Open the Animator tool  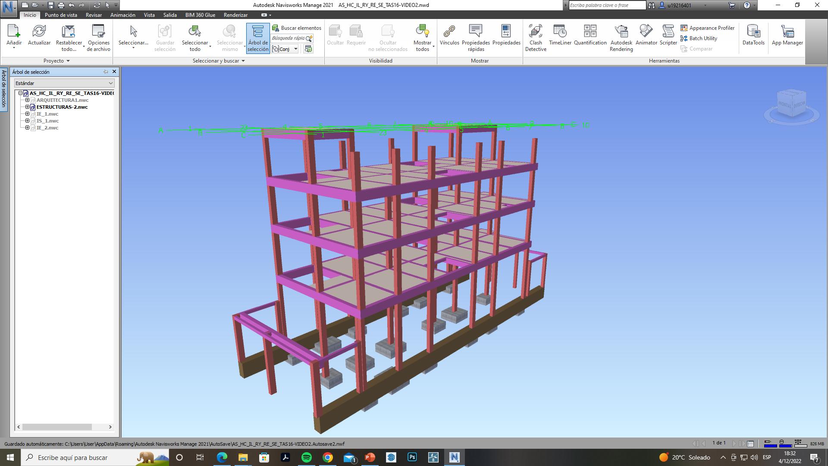point(646,35)
